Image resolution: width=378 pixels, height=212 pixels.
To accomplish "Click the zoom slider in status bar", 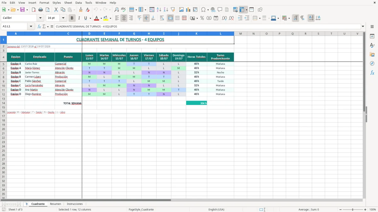I will tap(352, 209).
